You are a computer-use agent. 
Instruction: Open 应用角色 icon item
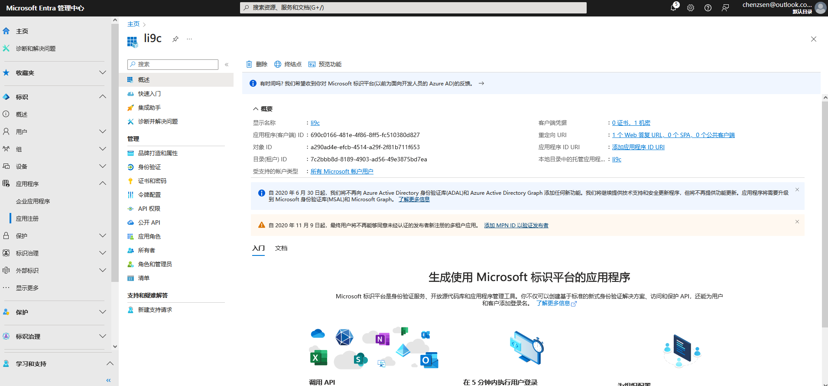tap(130, 236)
